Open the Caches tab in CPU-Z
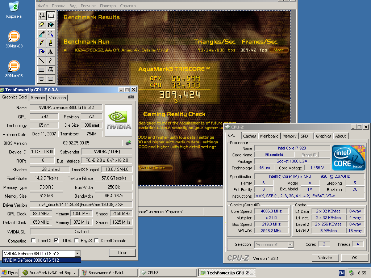The height and width of the screenshot is (278, 371). [249, 136]
